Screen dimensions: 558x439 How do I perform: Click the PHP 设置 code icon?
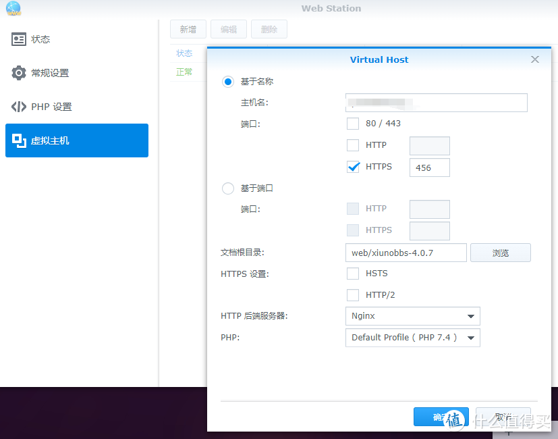(x=19, y=107)
